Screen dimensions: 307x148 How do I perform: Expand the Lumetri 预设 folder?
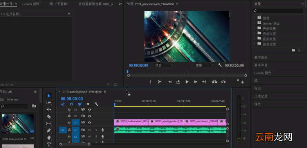tap(254, 23)
